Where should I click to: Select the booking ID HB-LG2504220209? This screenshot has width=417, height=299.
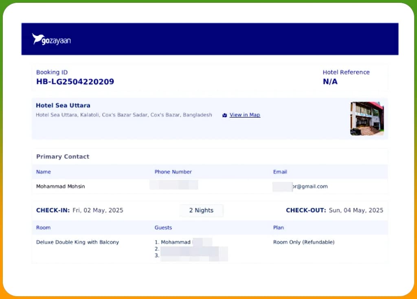pos(75,81)
